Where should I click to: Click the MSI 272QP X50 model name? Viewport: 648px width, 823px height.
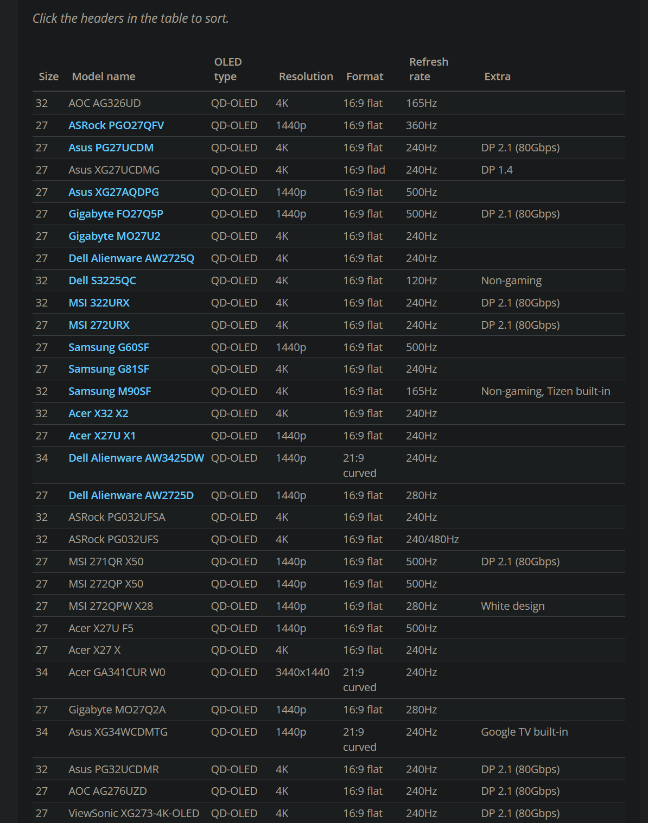106,584
